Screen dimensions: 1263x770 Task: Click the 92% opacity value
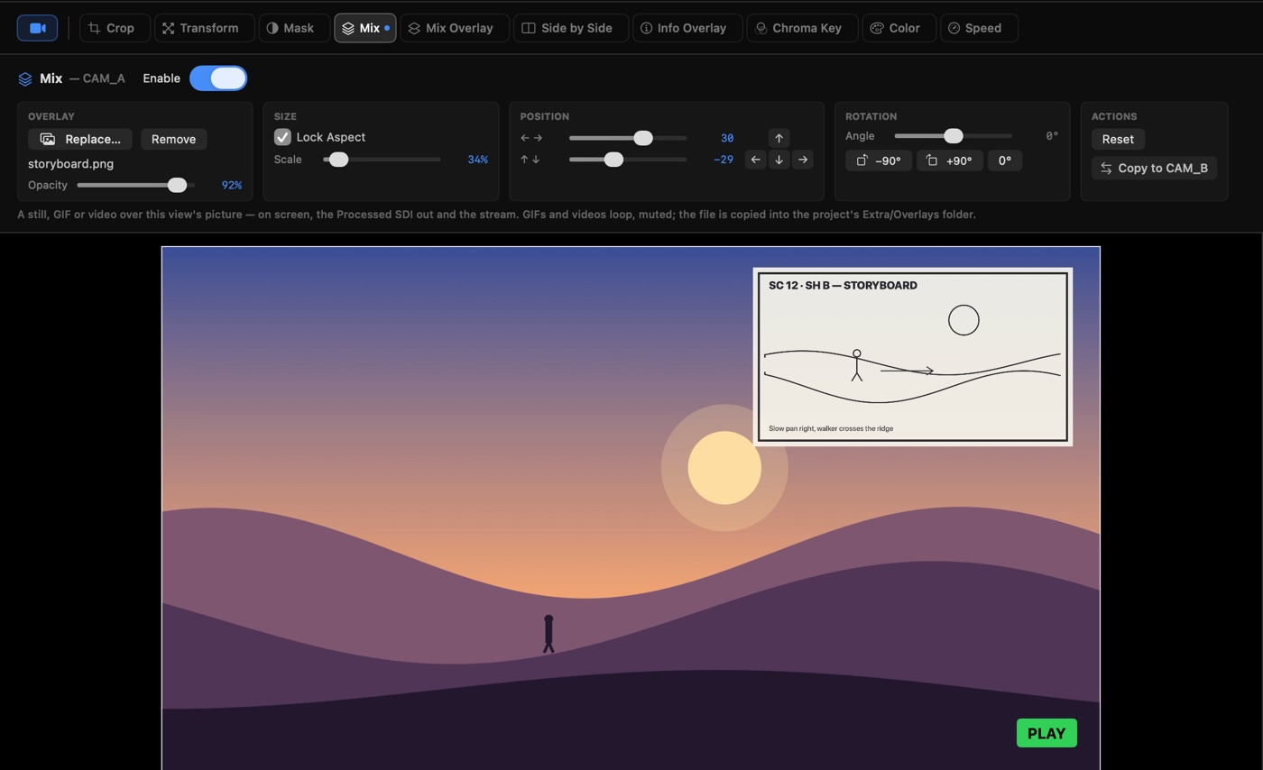[x=232, y=185]
